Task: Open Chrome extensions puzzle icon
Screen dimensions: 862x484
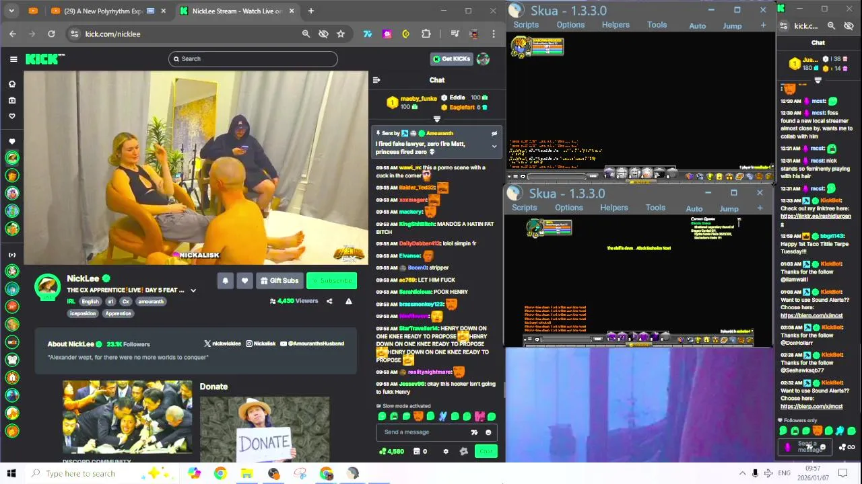Action: tap(426, 34)
